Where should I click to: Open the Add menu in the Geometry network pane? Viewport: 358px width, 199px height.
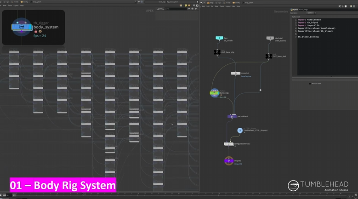204,6
